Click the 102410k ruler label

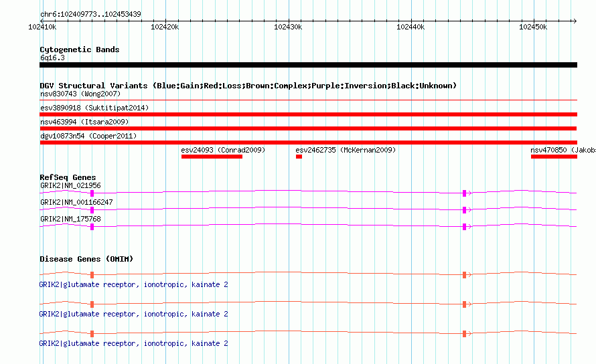pos(42,27)
